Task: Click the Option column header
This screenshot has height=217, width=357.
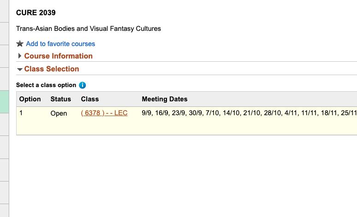Action: coord(30,99)
